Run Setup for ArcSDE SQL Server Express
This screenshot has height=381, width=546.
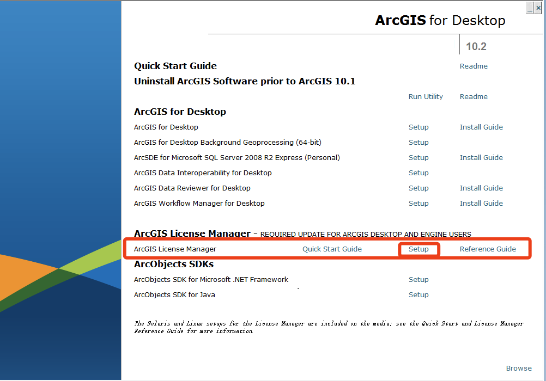point(418,158)
